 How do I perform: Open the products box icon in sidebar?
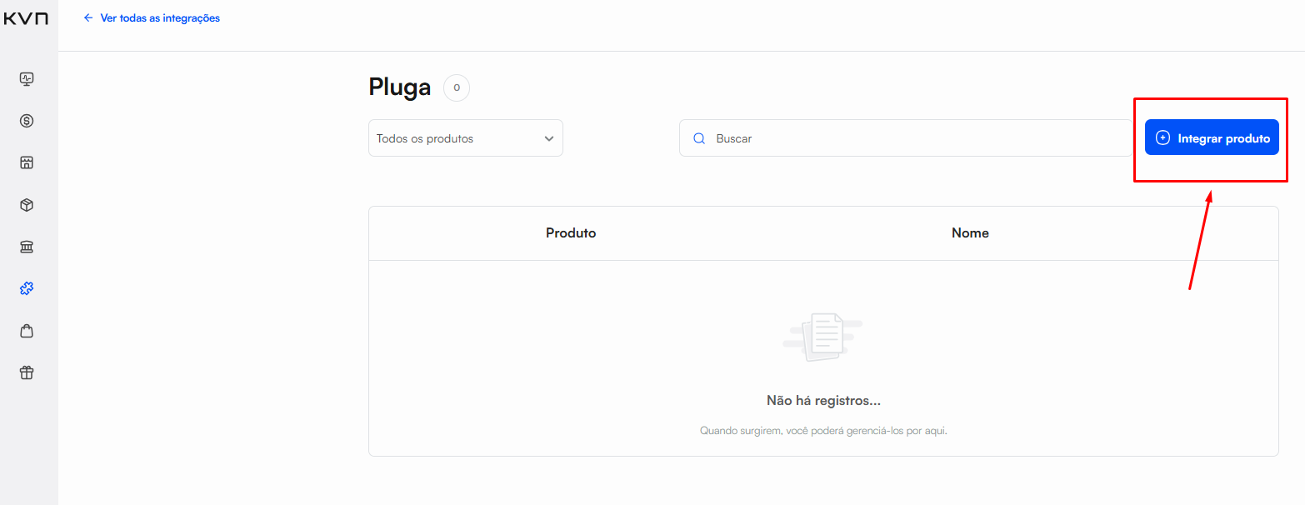pyautogui.click(x=27, y=205)
